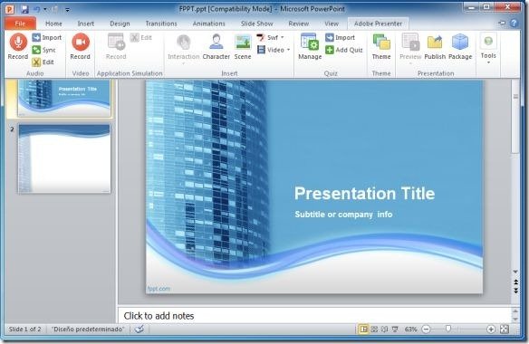The height and width of the screenshot is (344, 529).
Task: Click the zoom slider handle
Action: (448, 329)
